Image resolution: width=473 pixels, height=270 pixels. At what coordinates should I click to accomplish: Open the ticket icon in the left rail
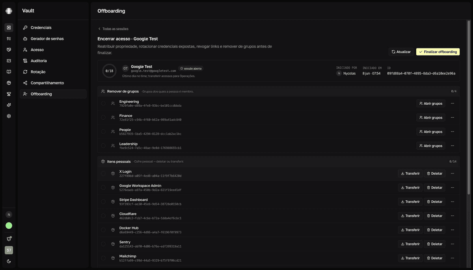[9, 61]
